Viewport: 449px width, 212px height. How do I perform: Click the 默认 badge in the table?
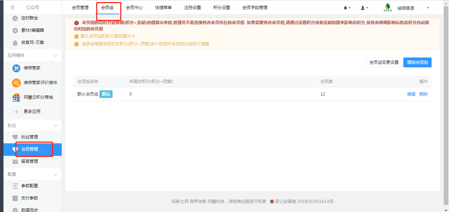[x=106, y=94]
